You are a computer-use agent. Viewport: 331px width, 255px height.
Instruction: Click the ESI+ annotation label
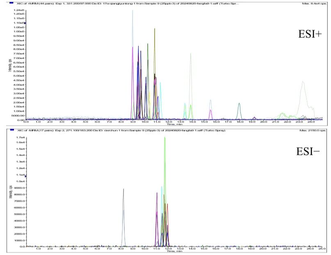coord(310,34)
